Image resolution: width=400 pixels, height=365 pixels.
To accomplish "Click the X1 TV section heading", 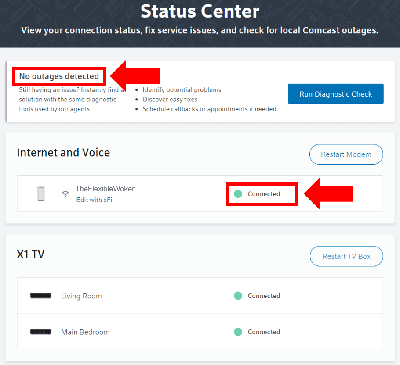I will coord(31,254).
